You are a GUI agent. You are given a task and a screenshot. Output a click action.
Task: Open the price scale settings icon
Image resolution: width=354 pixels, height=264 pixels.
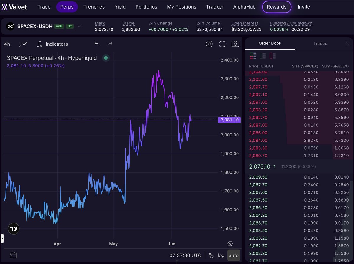click(x=230, y=244)
